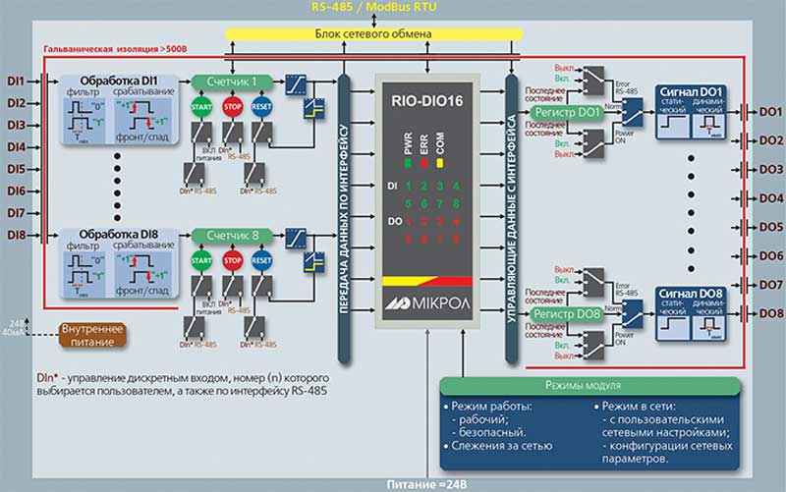Select the Регистр DO1 block

(567, 112)
